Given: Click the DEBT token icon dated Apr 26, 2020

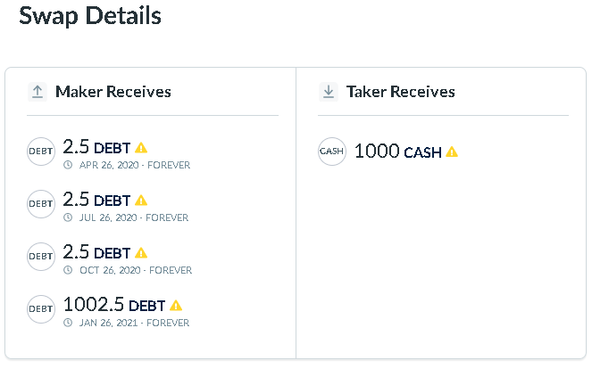Looking at the screenshot, I should tap(41, 152).
